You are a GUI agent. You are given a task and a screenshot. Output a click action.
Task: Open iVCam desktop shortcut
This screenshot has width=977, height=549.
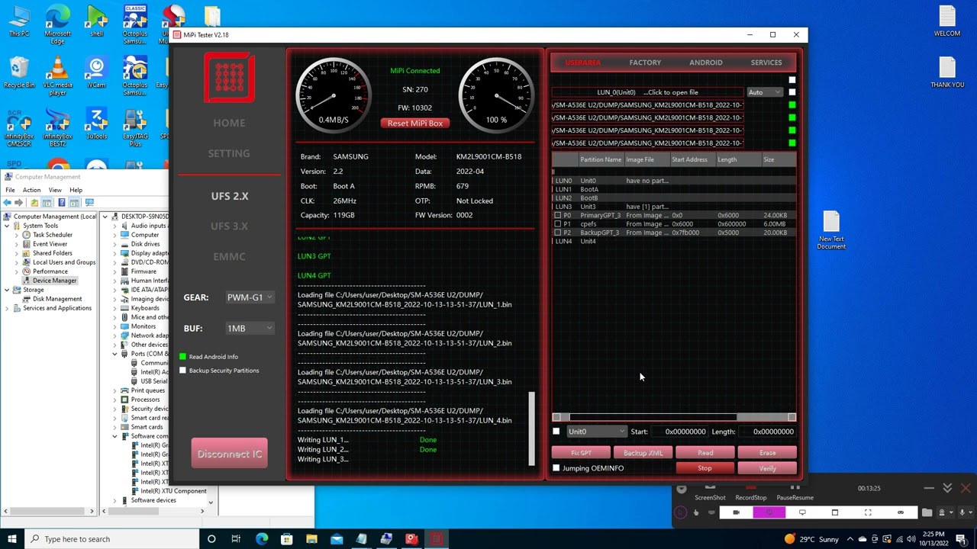[96, 72]
